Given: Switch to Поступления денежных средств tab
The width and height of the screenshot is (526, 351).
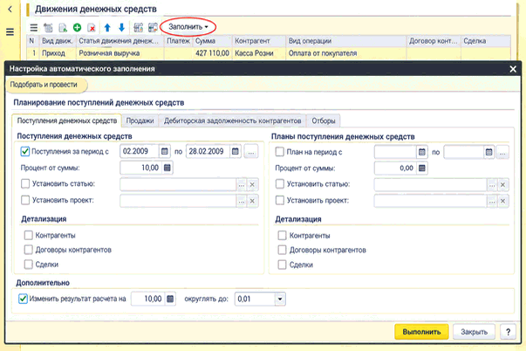Looking at the screenshot, I should coord(67,120).
